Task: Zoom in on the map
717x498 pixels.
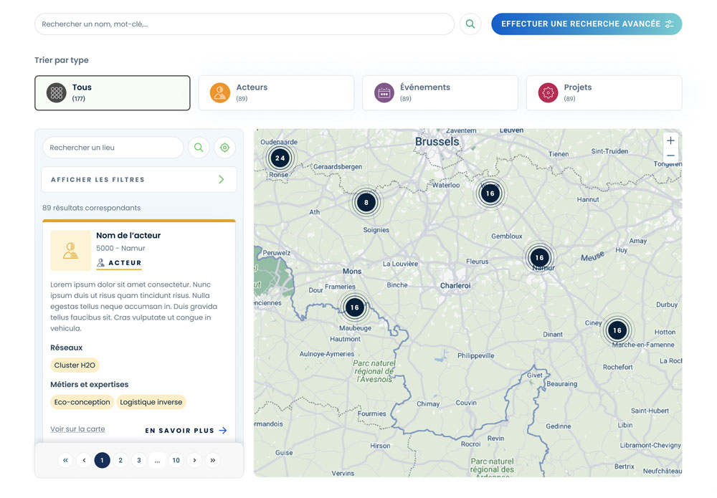Action: click(670, 140)
